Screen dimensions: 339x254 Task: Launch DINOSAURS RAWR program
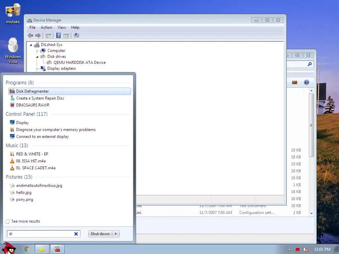33,105
